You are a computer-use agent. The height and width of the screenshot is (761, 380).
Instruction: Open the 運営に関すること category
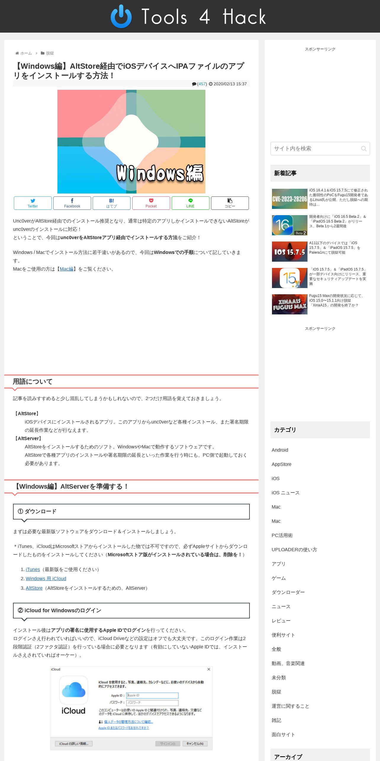290,706
